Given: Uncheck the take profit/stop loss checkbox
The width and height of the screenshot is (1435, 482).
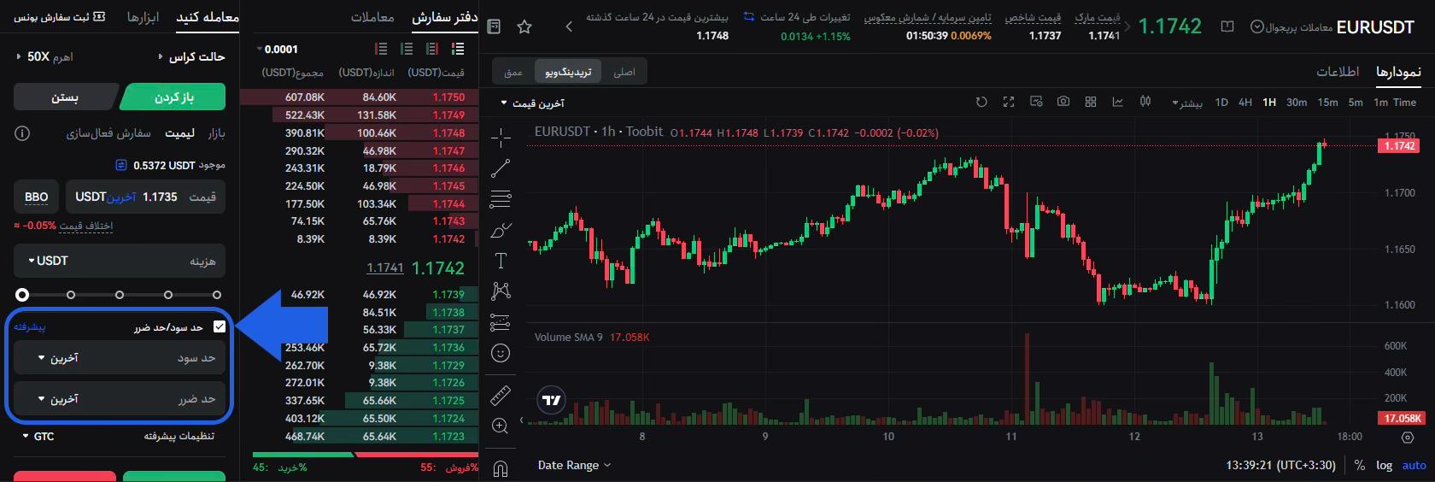Looking at the screenshot, I should tap(220, 326).
